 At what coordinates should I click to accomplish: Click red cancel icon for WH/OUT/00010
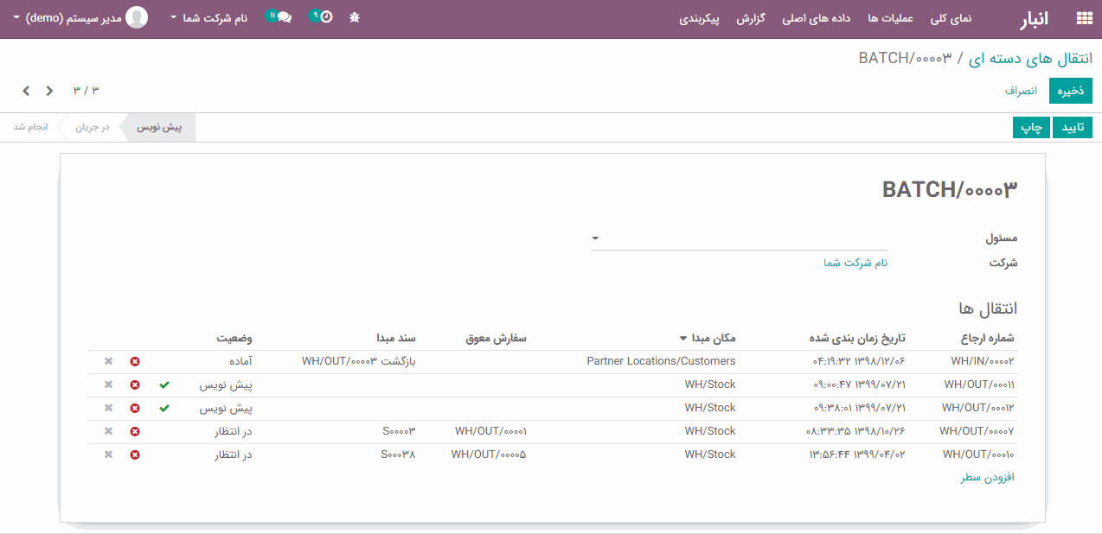[135, 455]
